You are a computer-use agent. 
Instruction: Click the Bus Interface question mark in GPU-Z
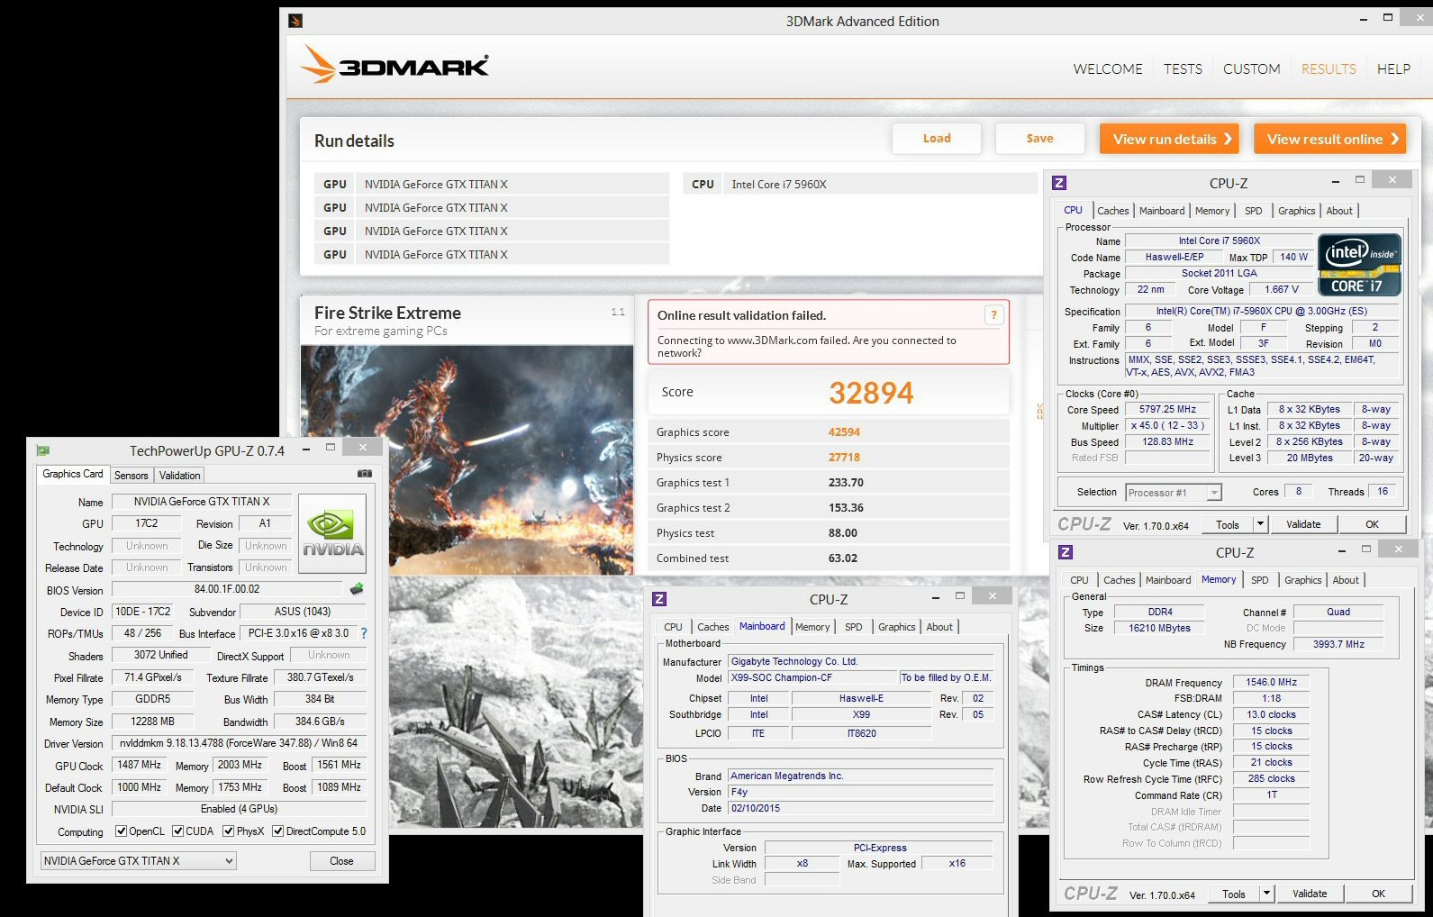tap(364, 633)
